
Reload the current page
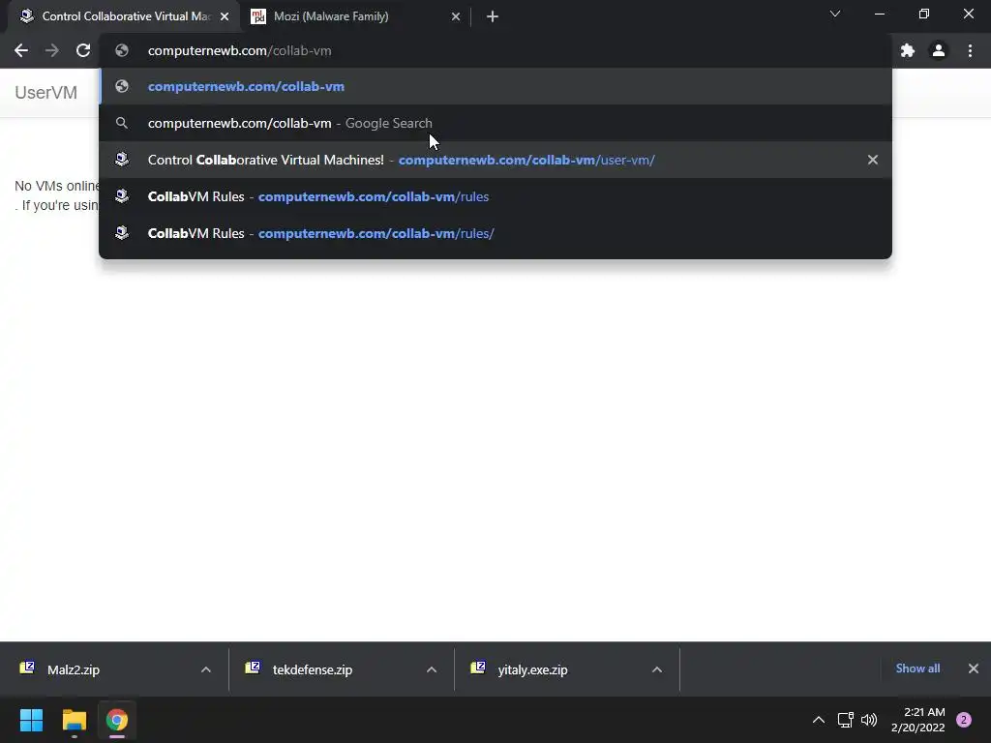click(83, 50)
